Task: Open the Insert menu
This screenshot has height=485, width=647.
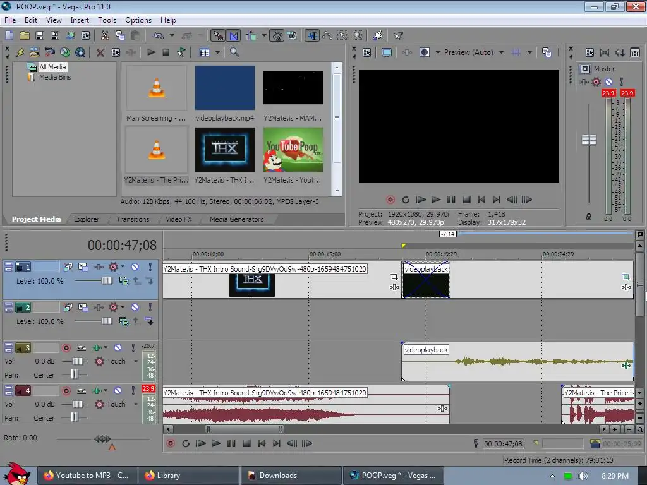Action: tap(80, 20)
